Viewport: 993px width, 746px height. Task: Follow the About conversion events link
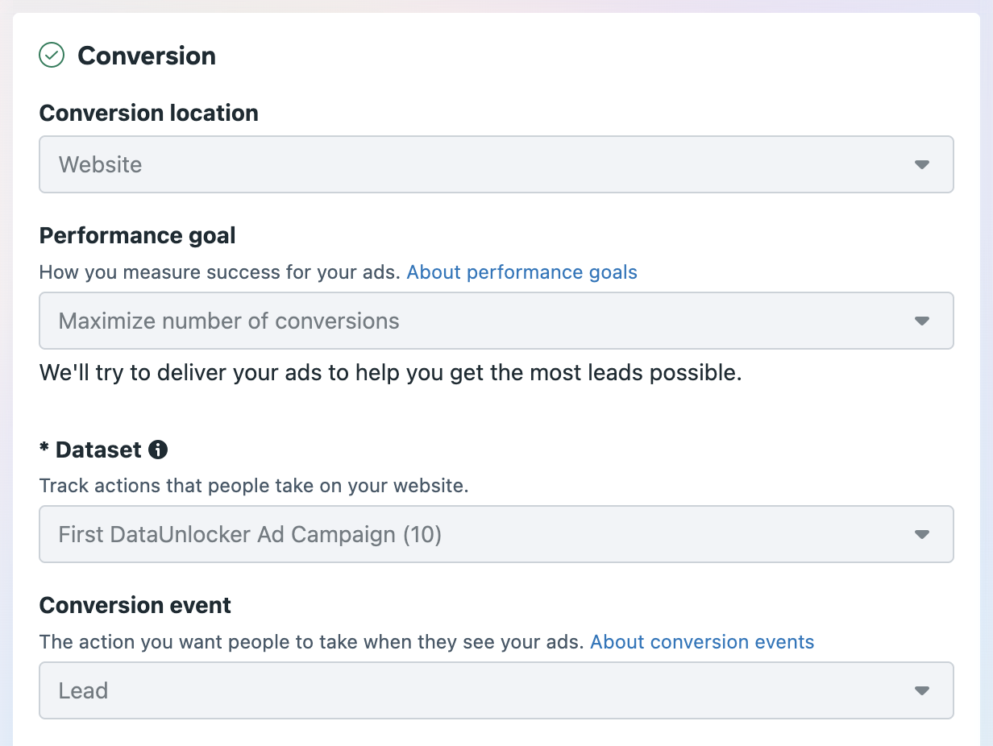702,642
